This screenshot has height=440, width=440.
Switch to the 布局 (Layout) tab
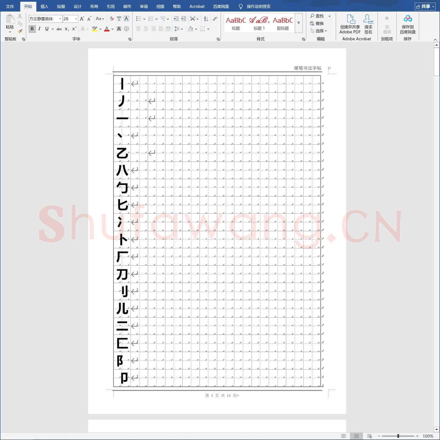(x=94, y=6)
